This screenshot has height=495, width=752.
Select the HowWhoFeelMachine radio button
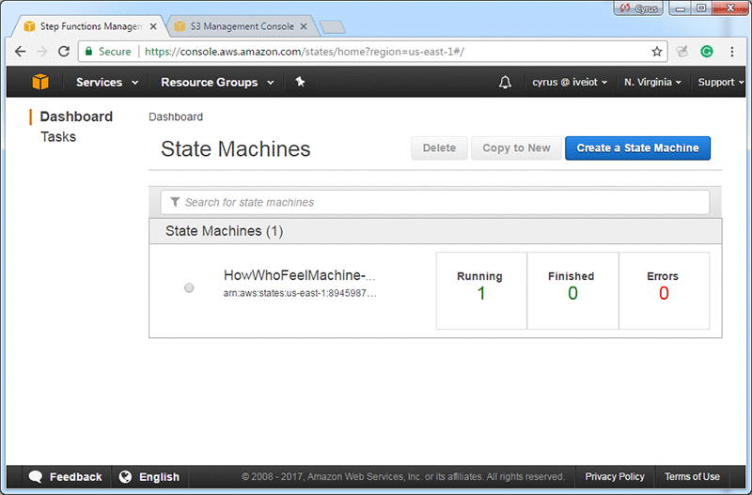pos(189,287)
